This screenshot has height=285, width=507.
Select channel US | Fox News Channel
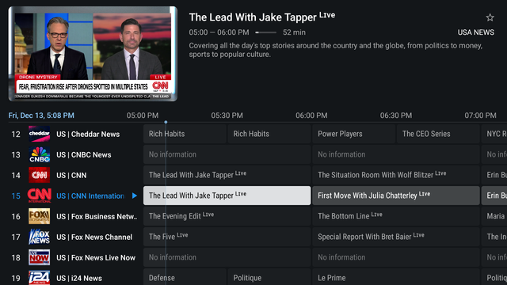click(94, 237)
